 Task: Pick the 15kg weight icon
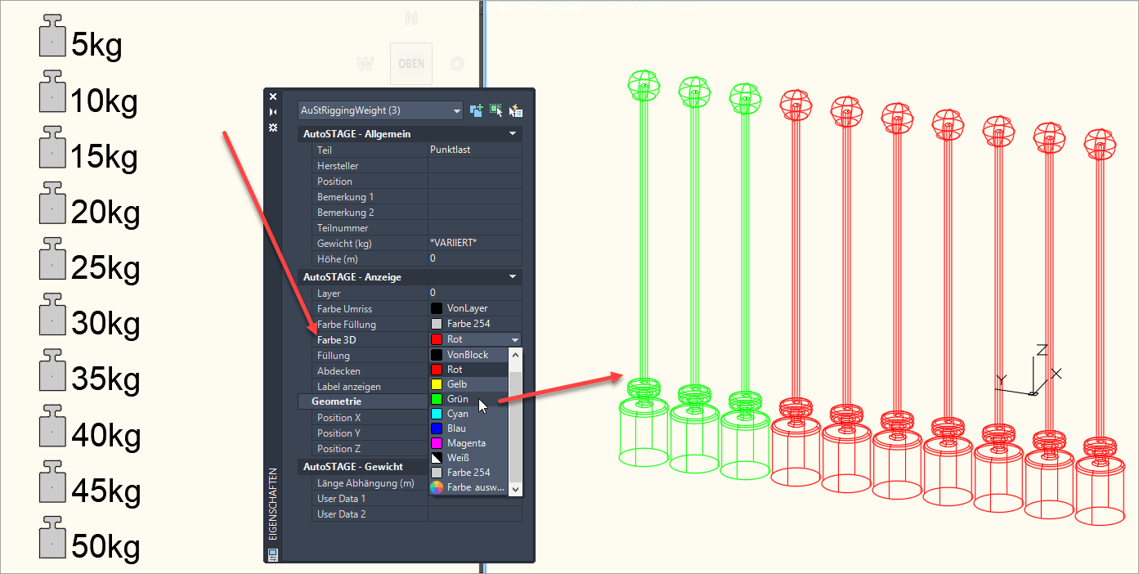tap(52, 146)
